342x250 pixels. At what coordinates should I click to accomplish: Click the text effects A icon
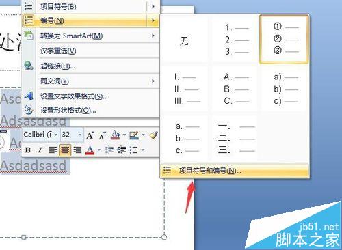[29, 96]
